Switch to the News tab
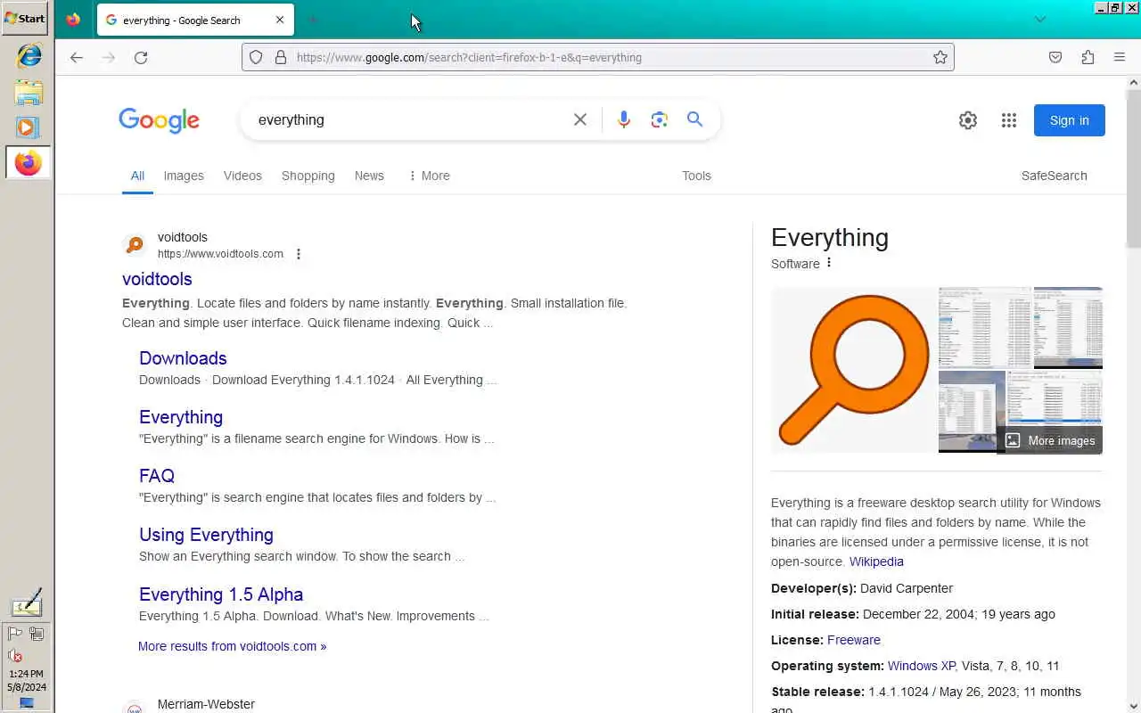Viewport: 1141px width, 713px height. pyautogui.click(x=369, y=176)
